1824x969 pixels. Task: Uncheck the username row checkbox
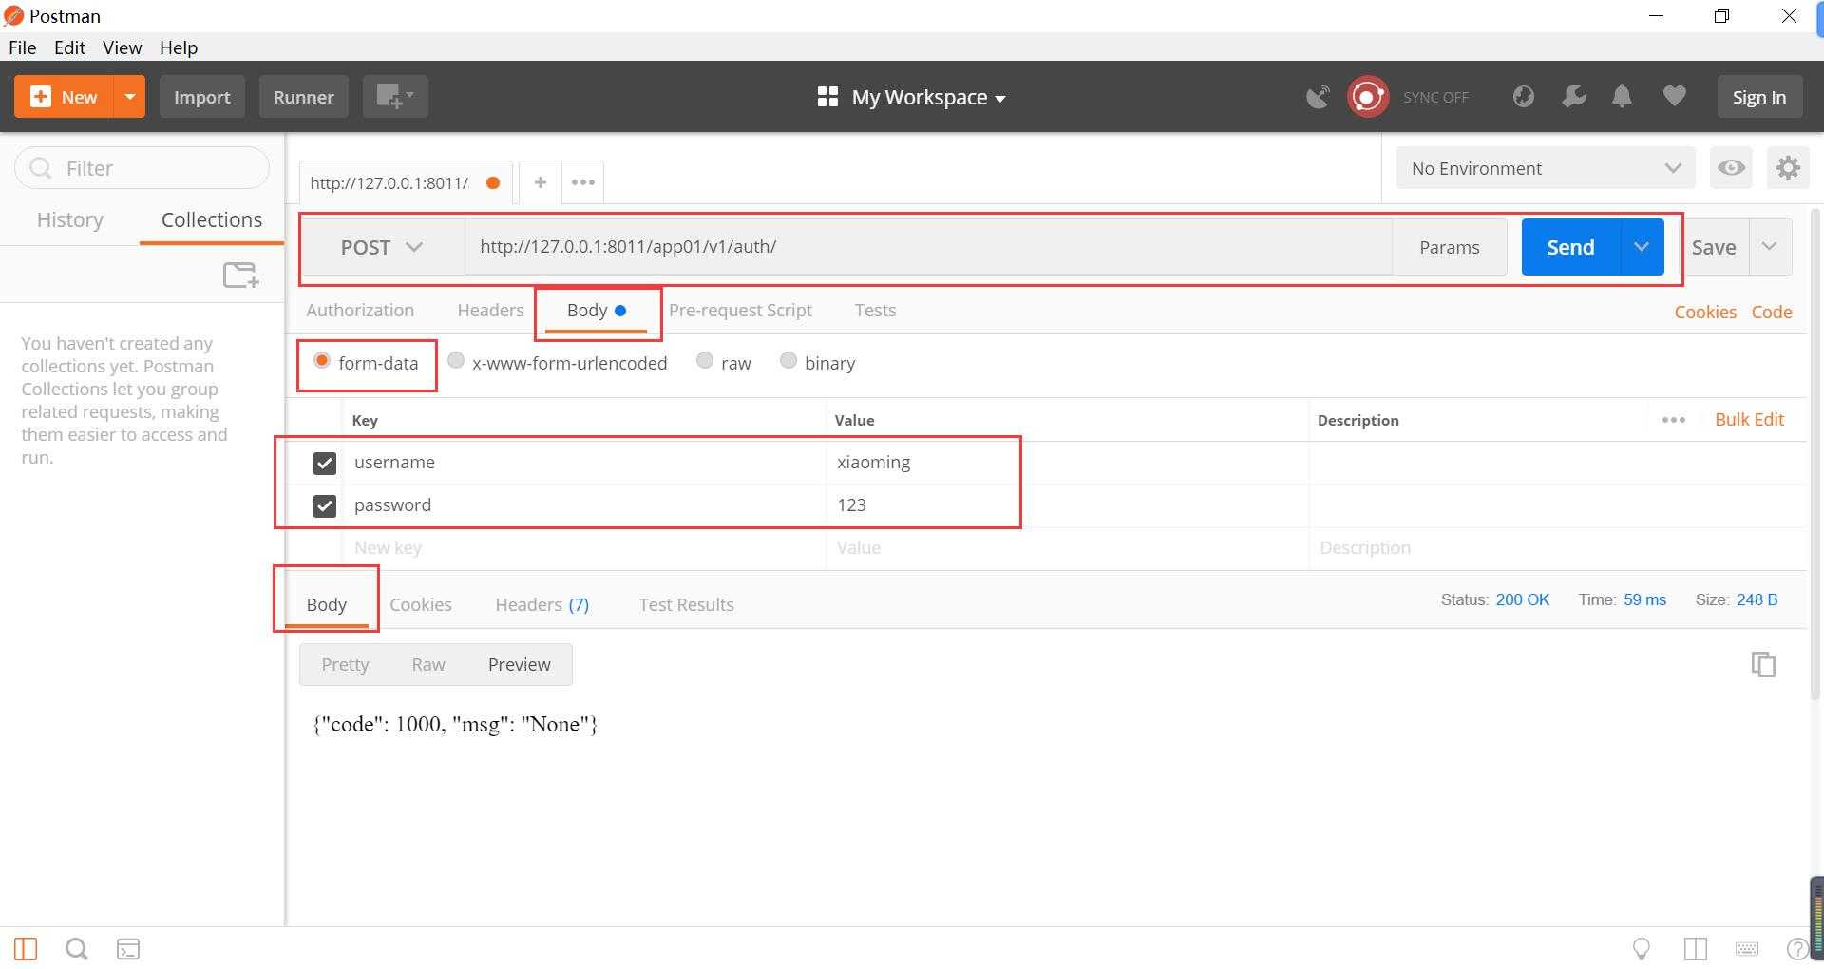tap(324, 463)
